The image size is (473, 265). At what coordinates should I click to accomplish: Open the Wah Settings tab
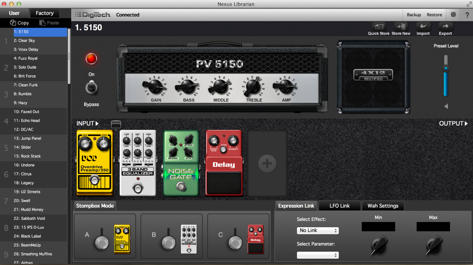tap(383, 206)
